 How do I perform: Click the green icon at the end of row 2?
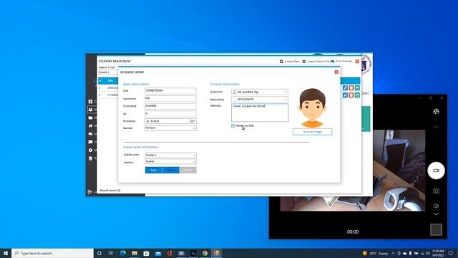coord(357,95)
